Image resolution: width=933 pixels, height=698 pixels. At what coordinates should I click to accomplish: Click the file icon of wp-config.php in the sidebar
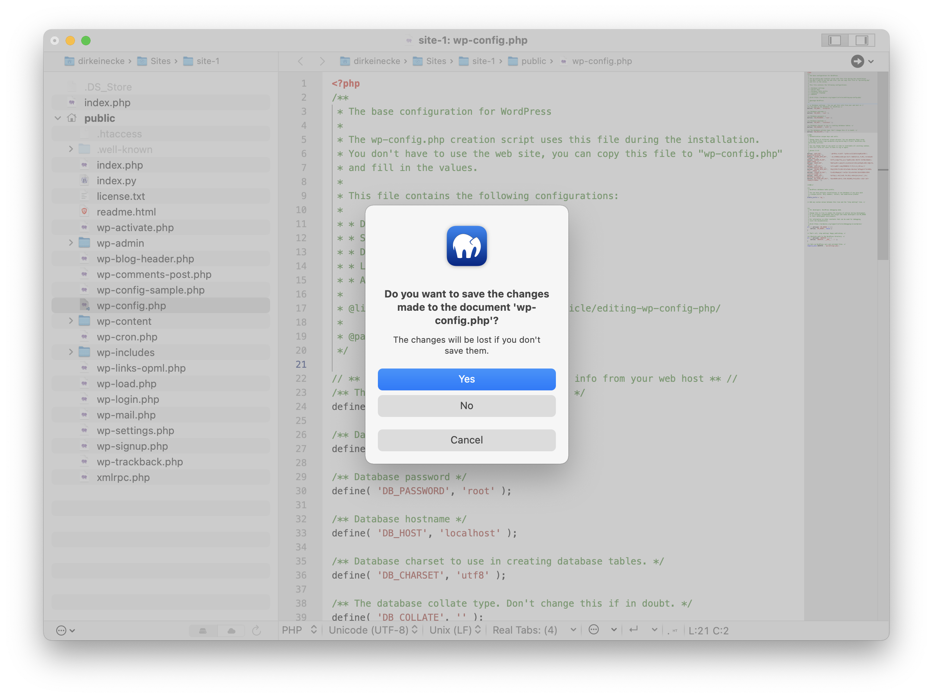85,305
